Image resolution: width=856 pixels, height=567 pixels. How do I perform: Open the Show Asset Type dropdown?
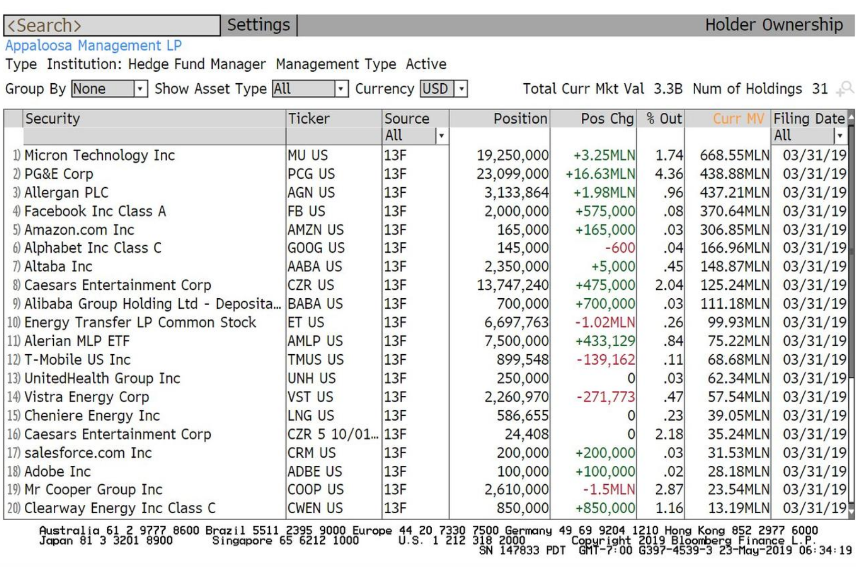310,89
